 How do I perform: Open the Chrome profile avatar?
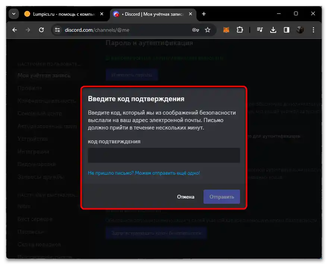click(x=300, y=30)
